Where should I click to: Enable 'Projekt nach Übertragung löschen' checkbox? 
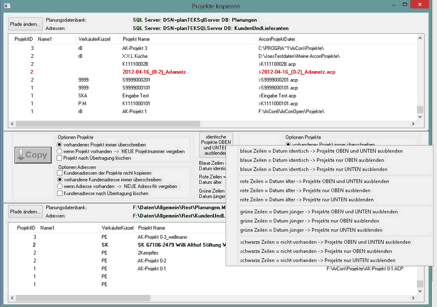60,158
